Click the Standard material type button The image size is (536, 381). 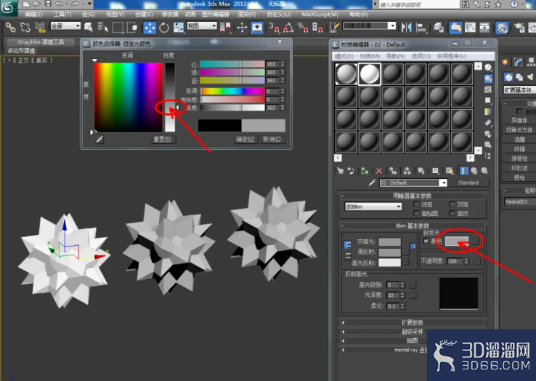tap(468, 183)
